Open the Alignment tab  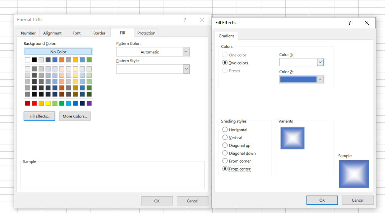(52, 33)
